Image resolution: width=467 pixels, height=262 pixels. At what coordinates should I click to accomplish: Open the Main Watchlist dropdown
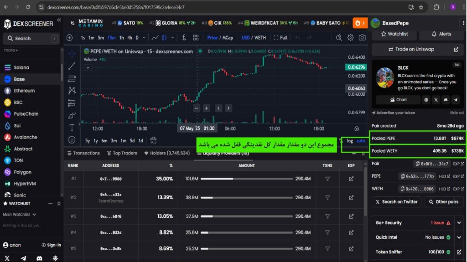pos(19,214)
